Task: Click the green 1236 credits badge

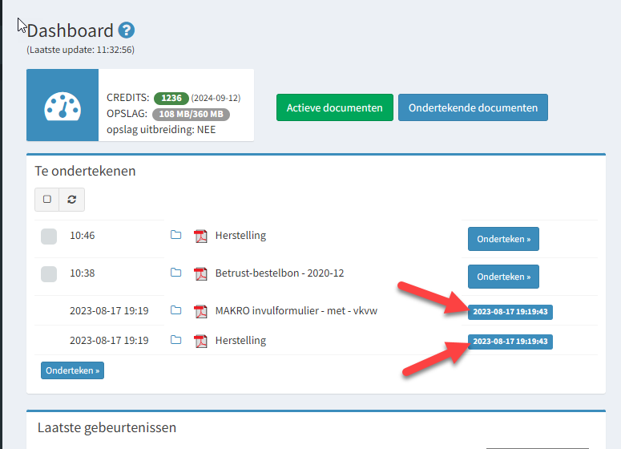Action: [171, 98]
